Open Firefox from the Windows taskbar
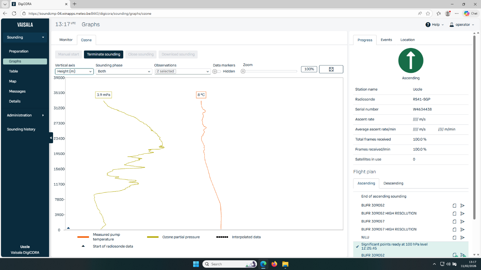This screenshot has height=270, width=481. [274, 264]
